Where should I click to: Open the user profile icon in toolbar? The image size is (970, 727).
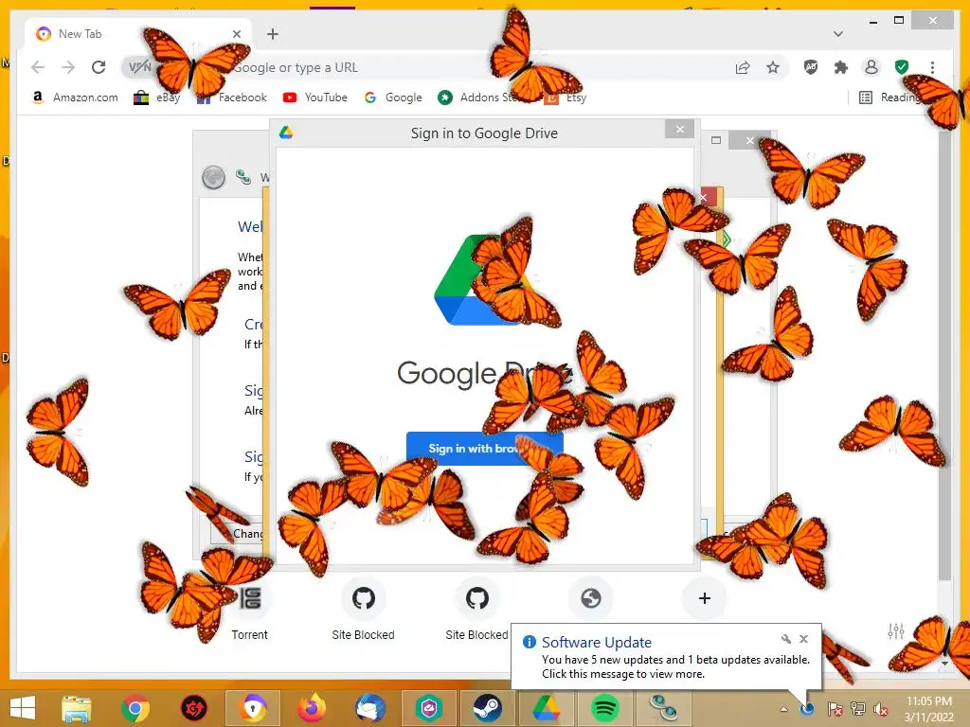(x=871, y=67)
